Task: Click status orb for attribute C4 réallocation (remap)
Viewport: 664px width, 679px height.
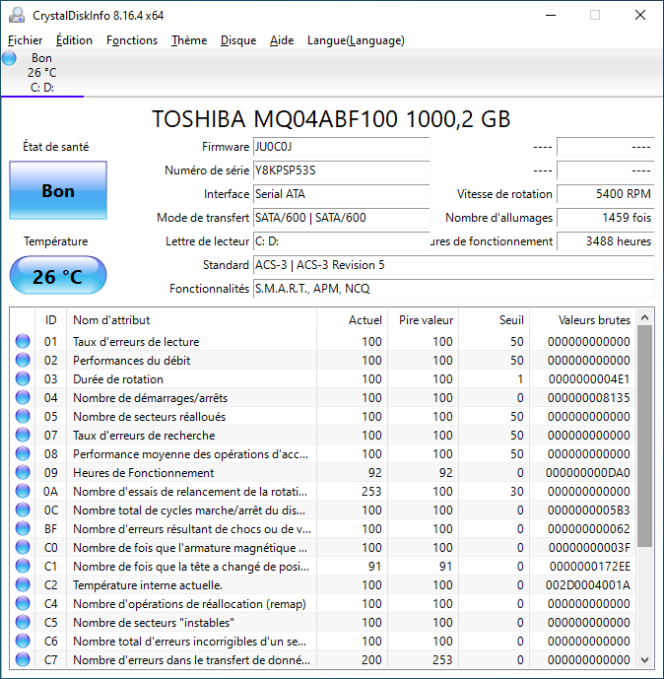Action: (x=23, y=604)
